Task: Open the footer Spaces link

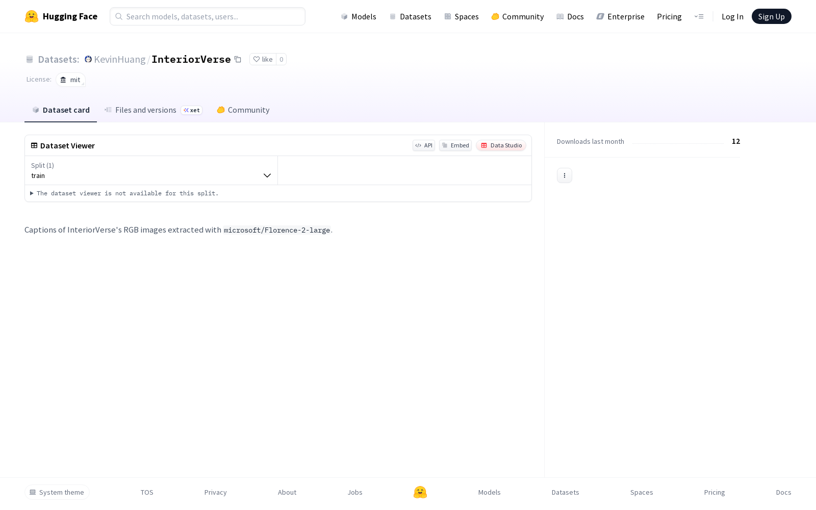Action: (x=642, y=492)
